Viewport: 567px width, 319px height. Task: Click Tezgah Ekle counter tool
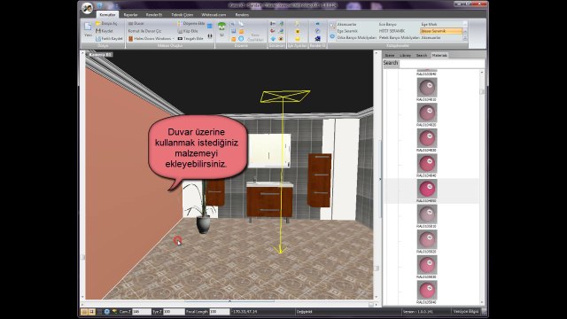(190, 38)
